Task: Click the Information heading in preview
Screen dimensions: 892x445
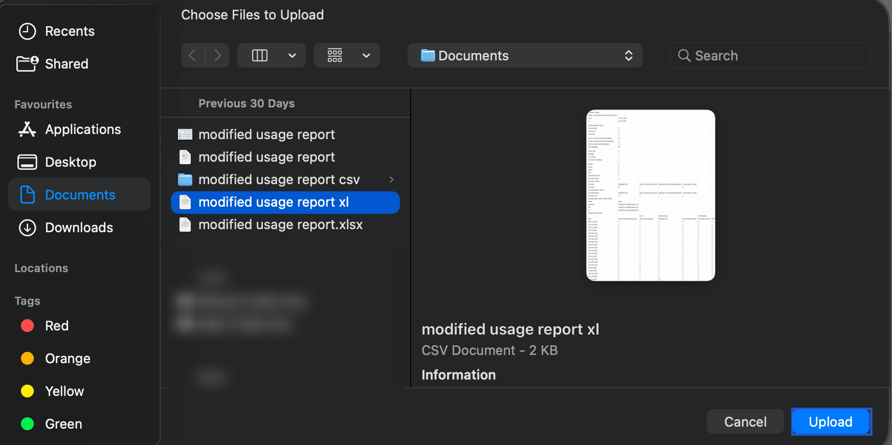Action: point(459,375)
